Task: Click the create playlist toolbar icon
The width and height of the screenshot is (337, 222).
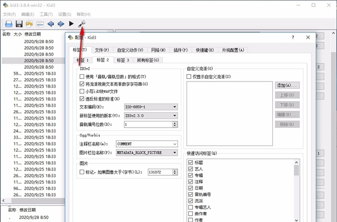Action: 40,24
